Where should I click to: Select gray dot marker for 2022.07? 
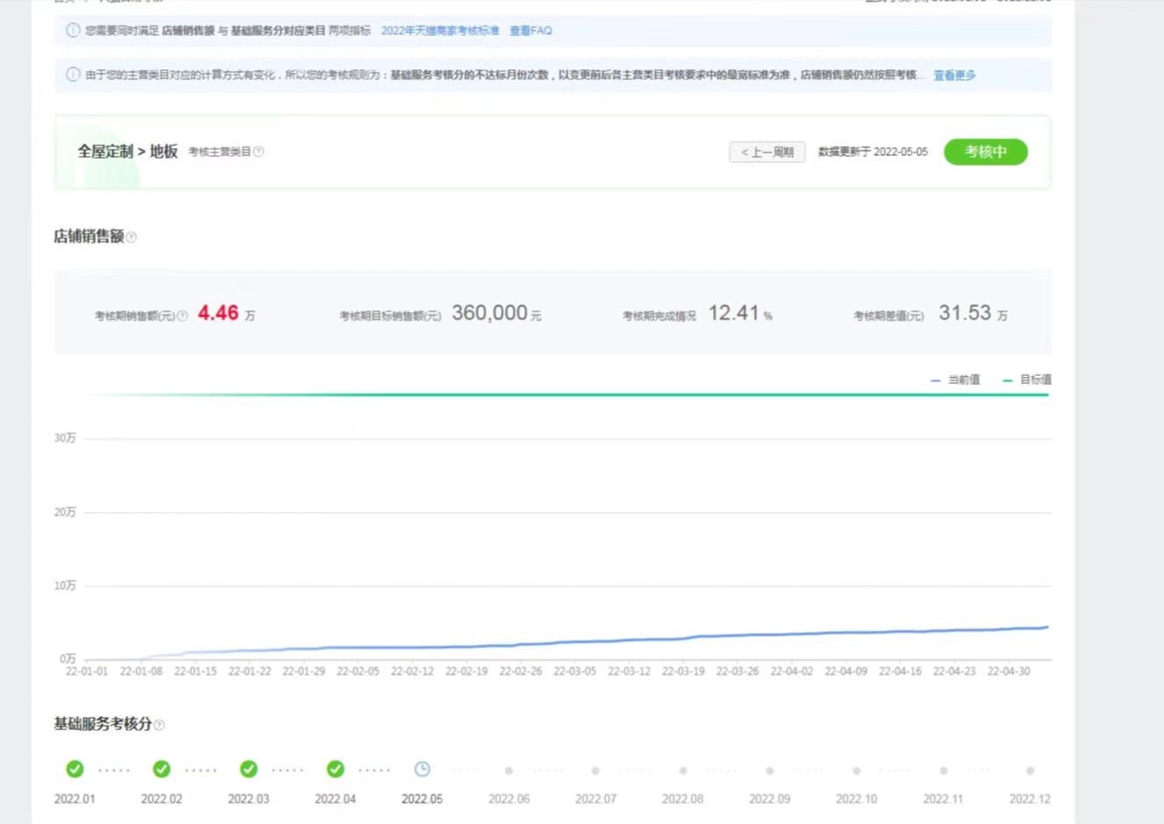pyautogui.click(x=595, y=771)
